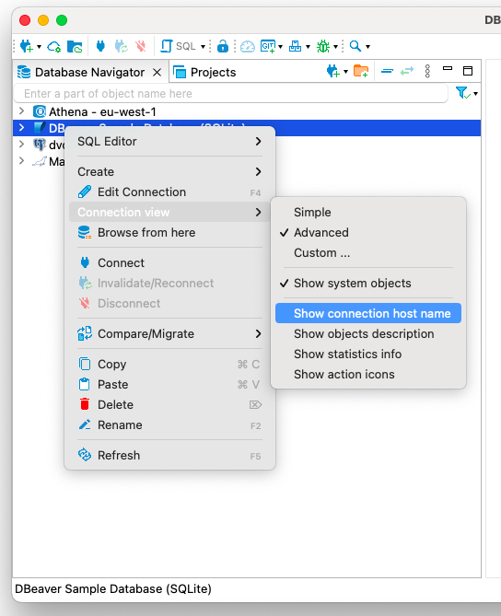Click the lock transaction mode icon

click(x=223, y=46)
